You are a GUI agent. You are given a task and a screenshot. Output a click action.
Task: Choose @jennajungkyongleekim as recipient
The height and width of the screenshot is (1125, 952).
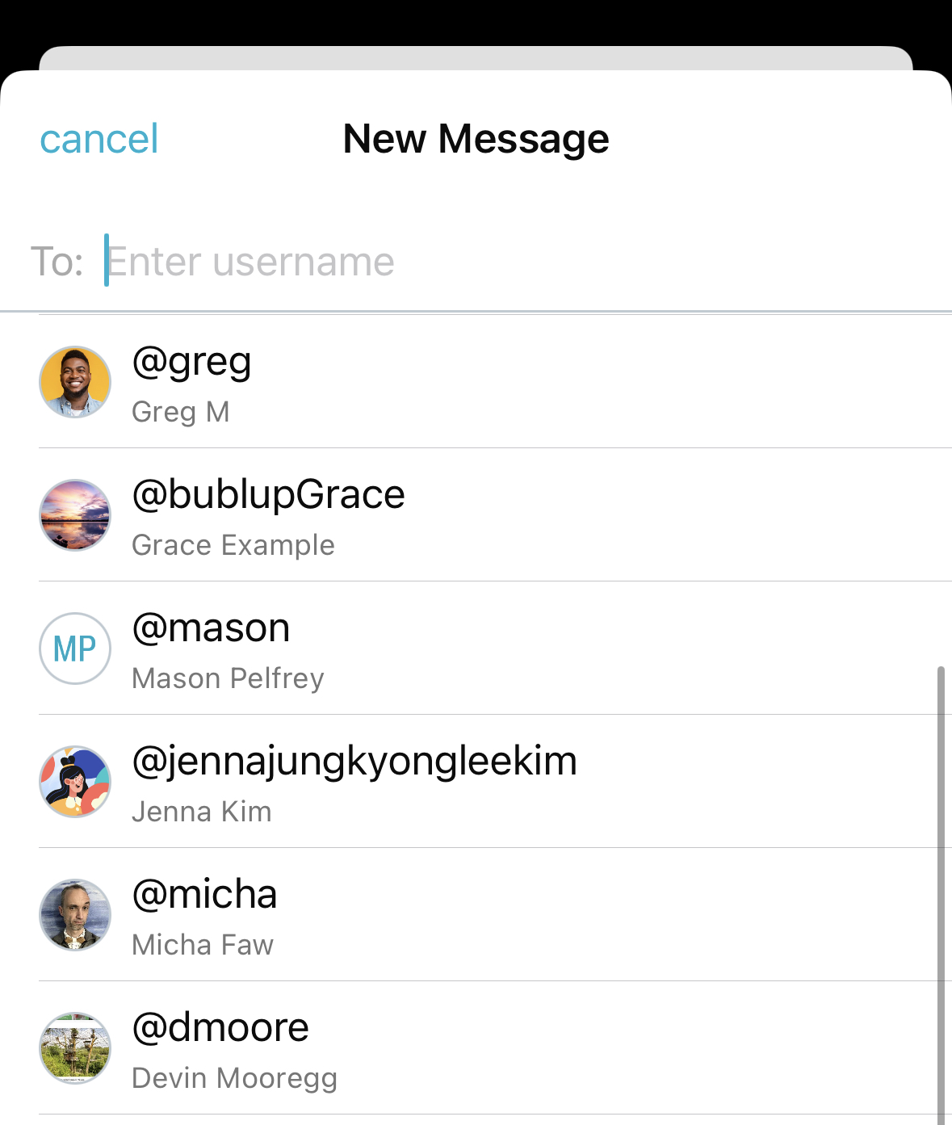354,762
